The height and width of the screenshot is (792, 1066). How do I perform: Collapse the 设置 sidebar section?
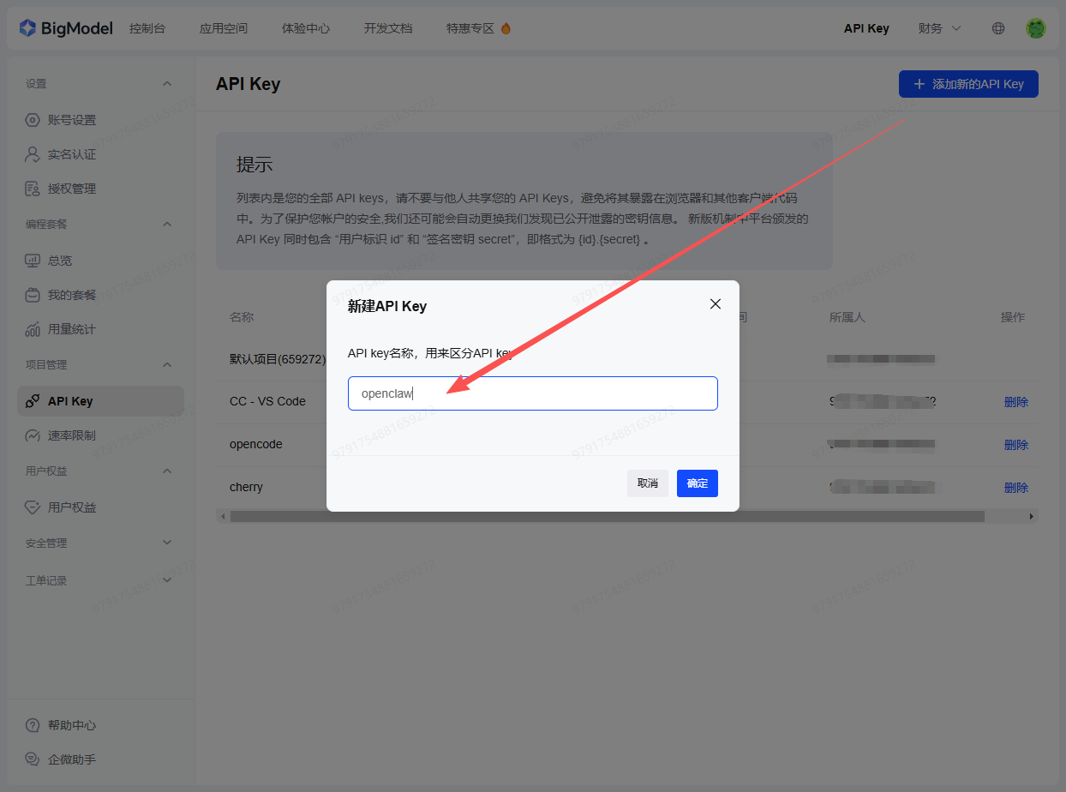tap(167, 83)
